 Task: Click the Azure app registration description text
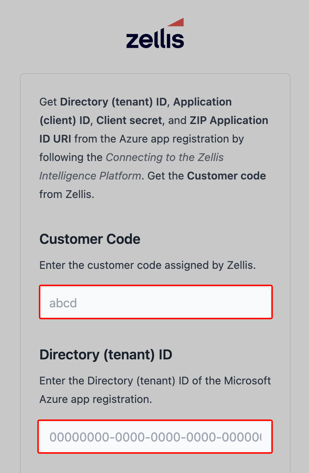coord(155,390)
